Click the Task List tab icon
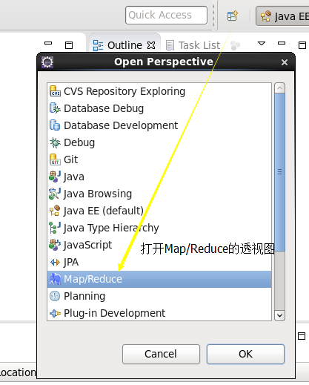Viewport: 309px width, 385px height. pos(170,45)
